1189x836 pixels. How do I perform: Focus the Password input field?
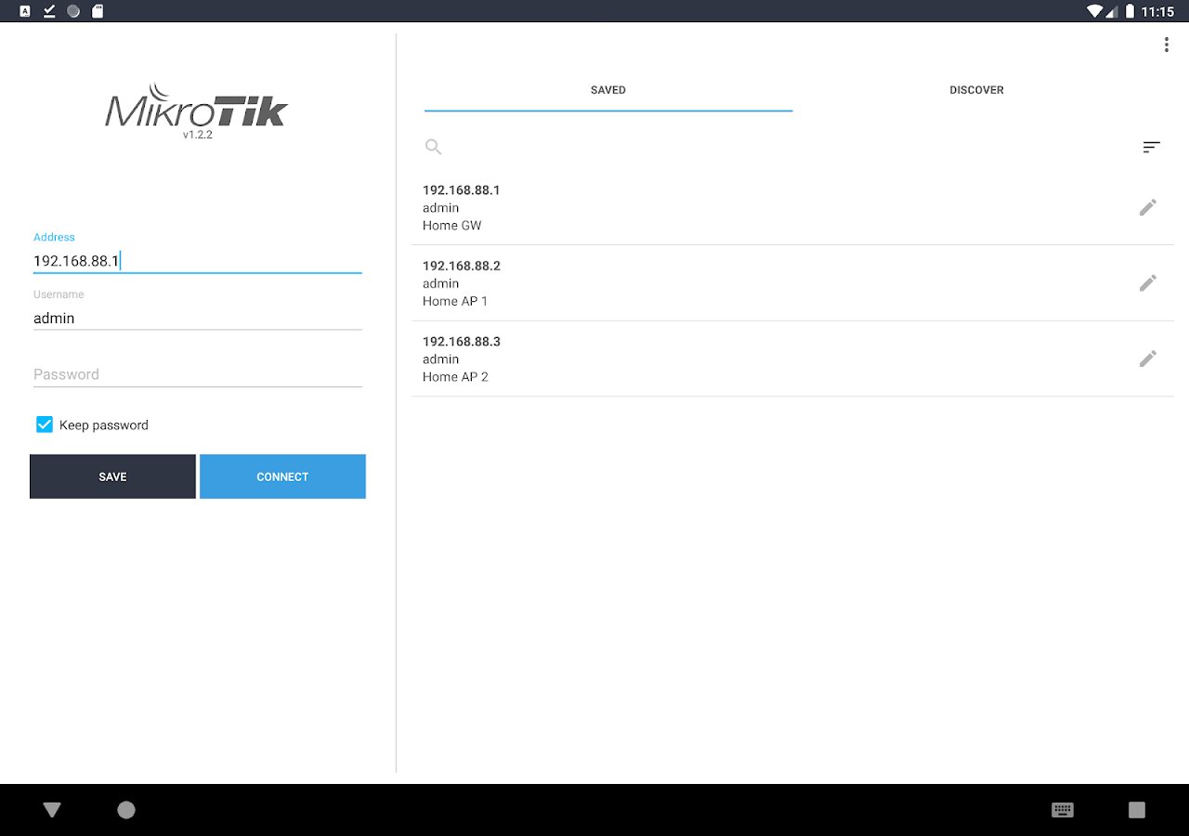(x=197, y=374)
